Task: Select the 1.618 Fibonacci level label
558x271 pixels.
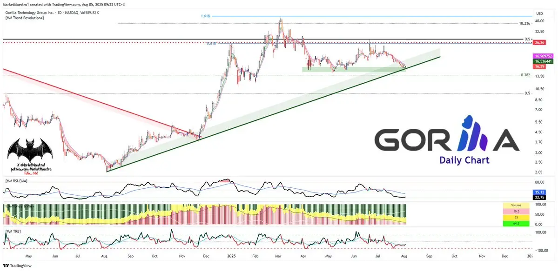Action: tap(205, 16)
